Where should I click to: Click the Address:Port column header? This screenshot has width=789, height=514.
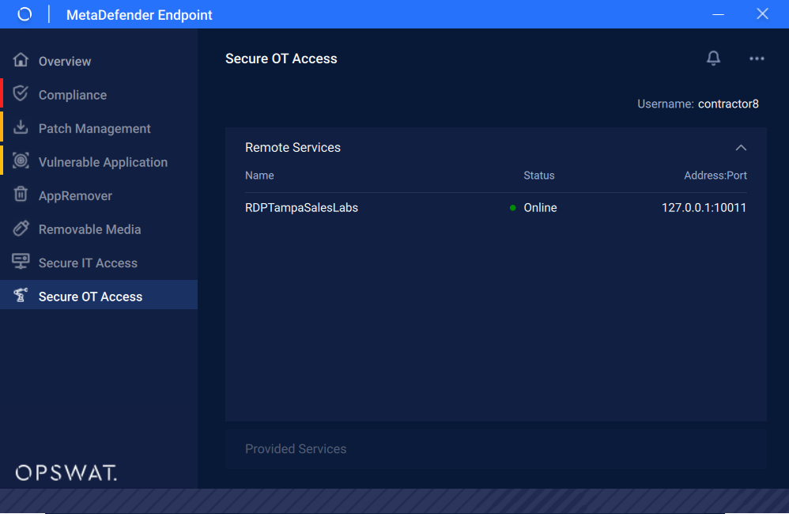(715, 176)
